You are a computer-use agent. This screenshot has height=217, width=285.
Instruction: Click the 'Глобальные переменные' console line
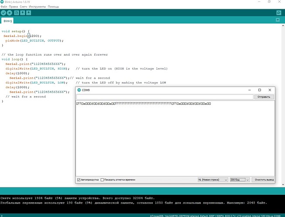pyautogui.click(x=134, y=203)
